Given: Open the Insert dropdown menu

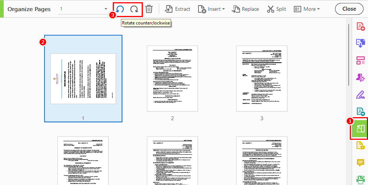Looking at the screenshot, I should pos(211,9).
